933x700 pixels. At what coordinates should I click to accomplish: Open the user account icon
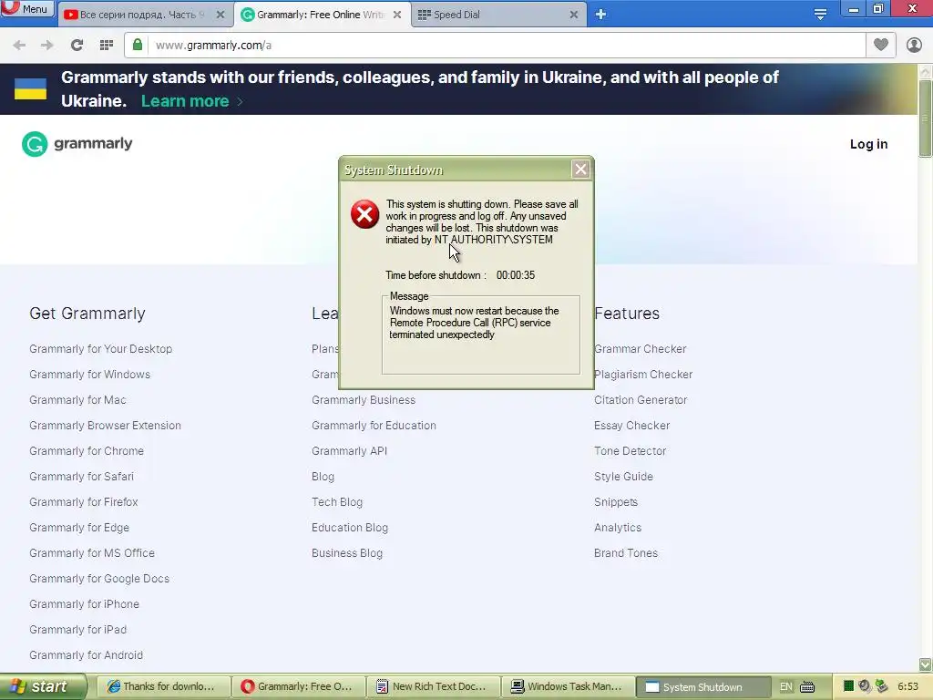click(914, 46)
